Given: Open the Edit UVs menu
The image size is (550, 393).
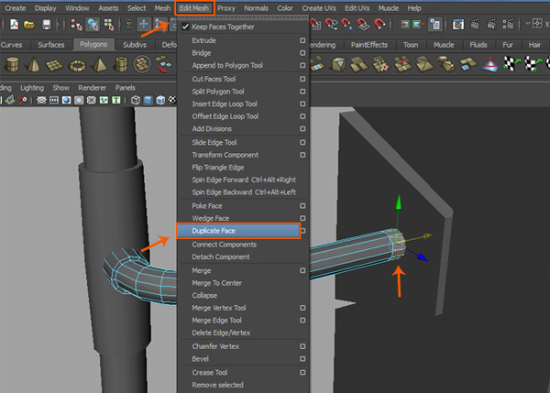Looking at the screenshot, I should coord(357,8).
